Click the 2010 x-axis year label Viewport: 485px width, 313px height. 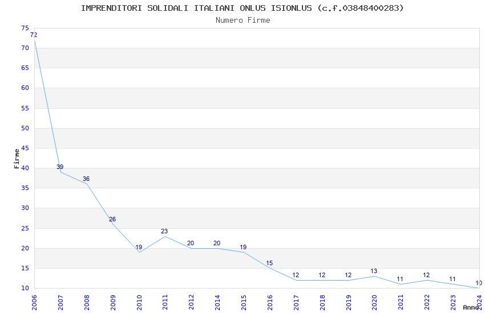139,303
